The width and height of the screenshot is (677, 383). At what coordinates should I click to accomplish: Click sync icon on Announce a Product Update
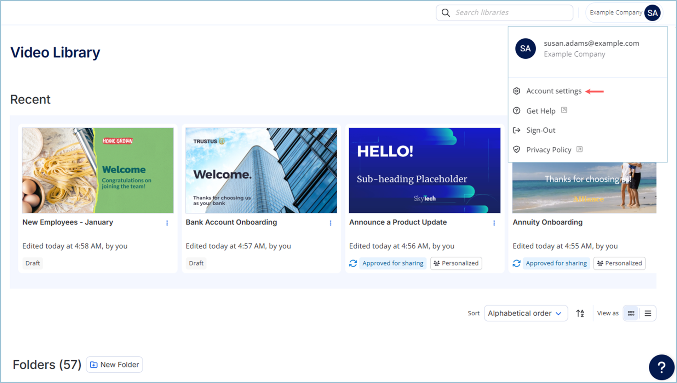click(353, 263)
